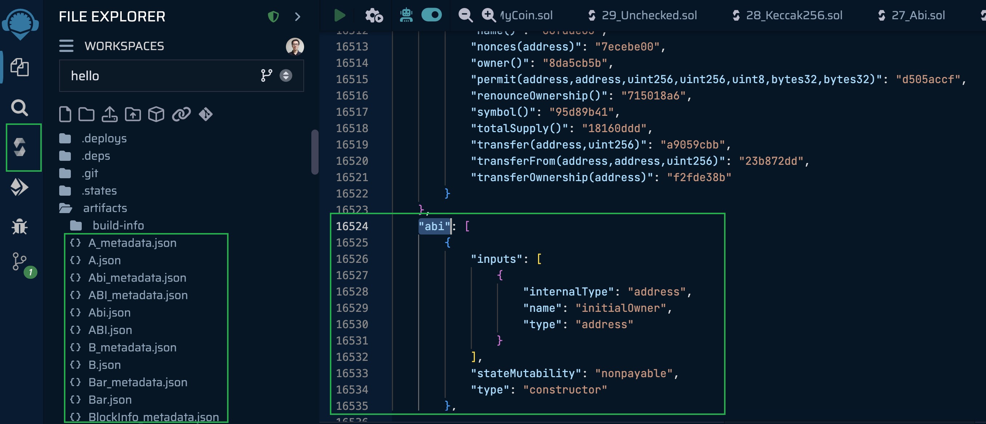Viewport: 986px width, 424px height.
Task: Click the link connect-to-localhost icon
Action: (181, 114)
